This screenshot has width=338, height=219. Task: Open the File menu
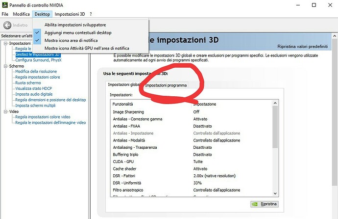pyautogui.click(x=5, y=14)
